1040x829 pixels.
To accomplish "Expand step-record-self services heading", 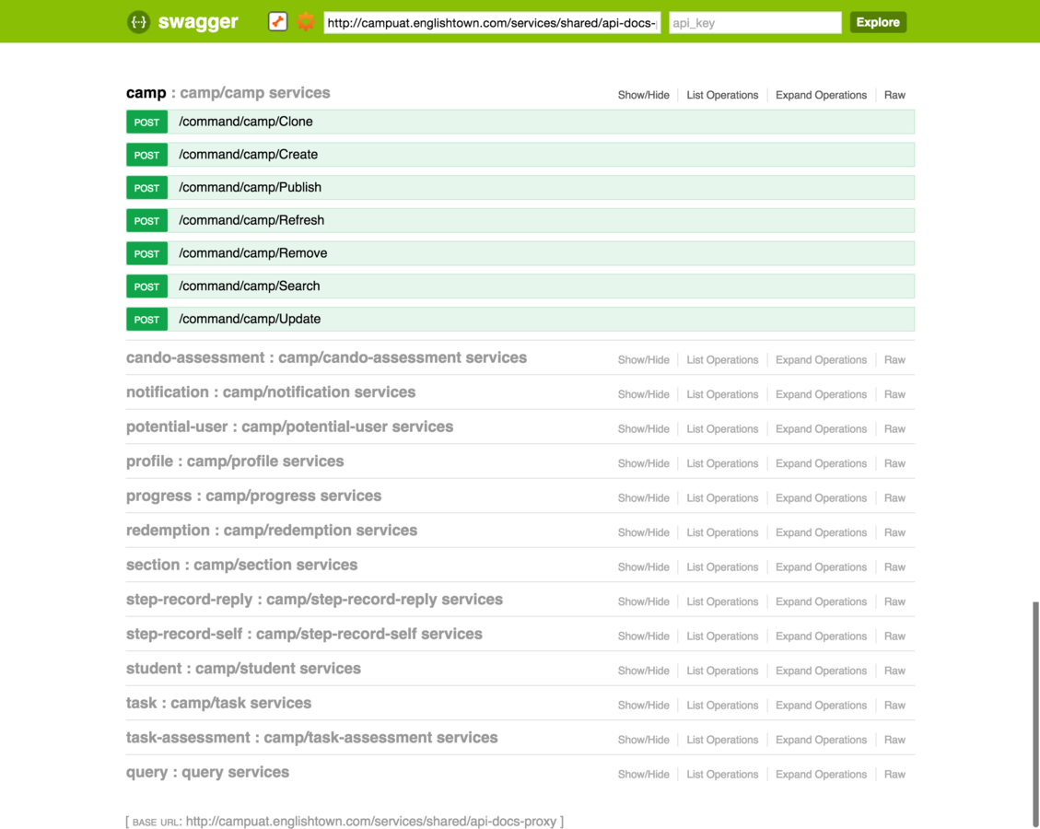I will [304, 634].
